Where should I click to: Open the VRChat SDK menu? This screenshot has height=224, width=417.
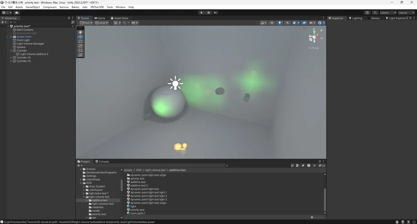97,7
